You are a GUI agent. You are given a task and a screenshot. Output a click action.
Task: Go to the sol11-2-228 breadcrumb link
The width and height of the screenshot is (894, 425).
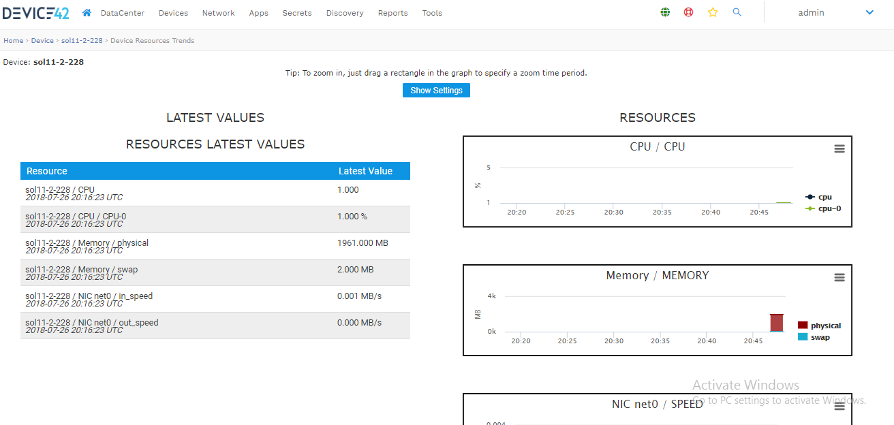[82, 41]
